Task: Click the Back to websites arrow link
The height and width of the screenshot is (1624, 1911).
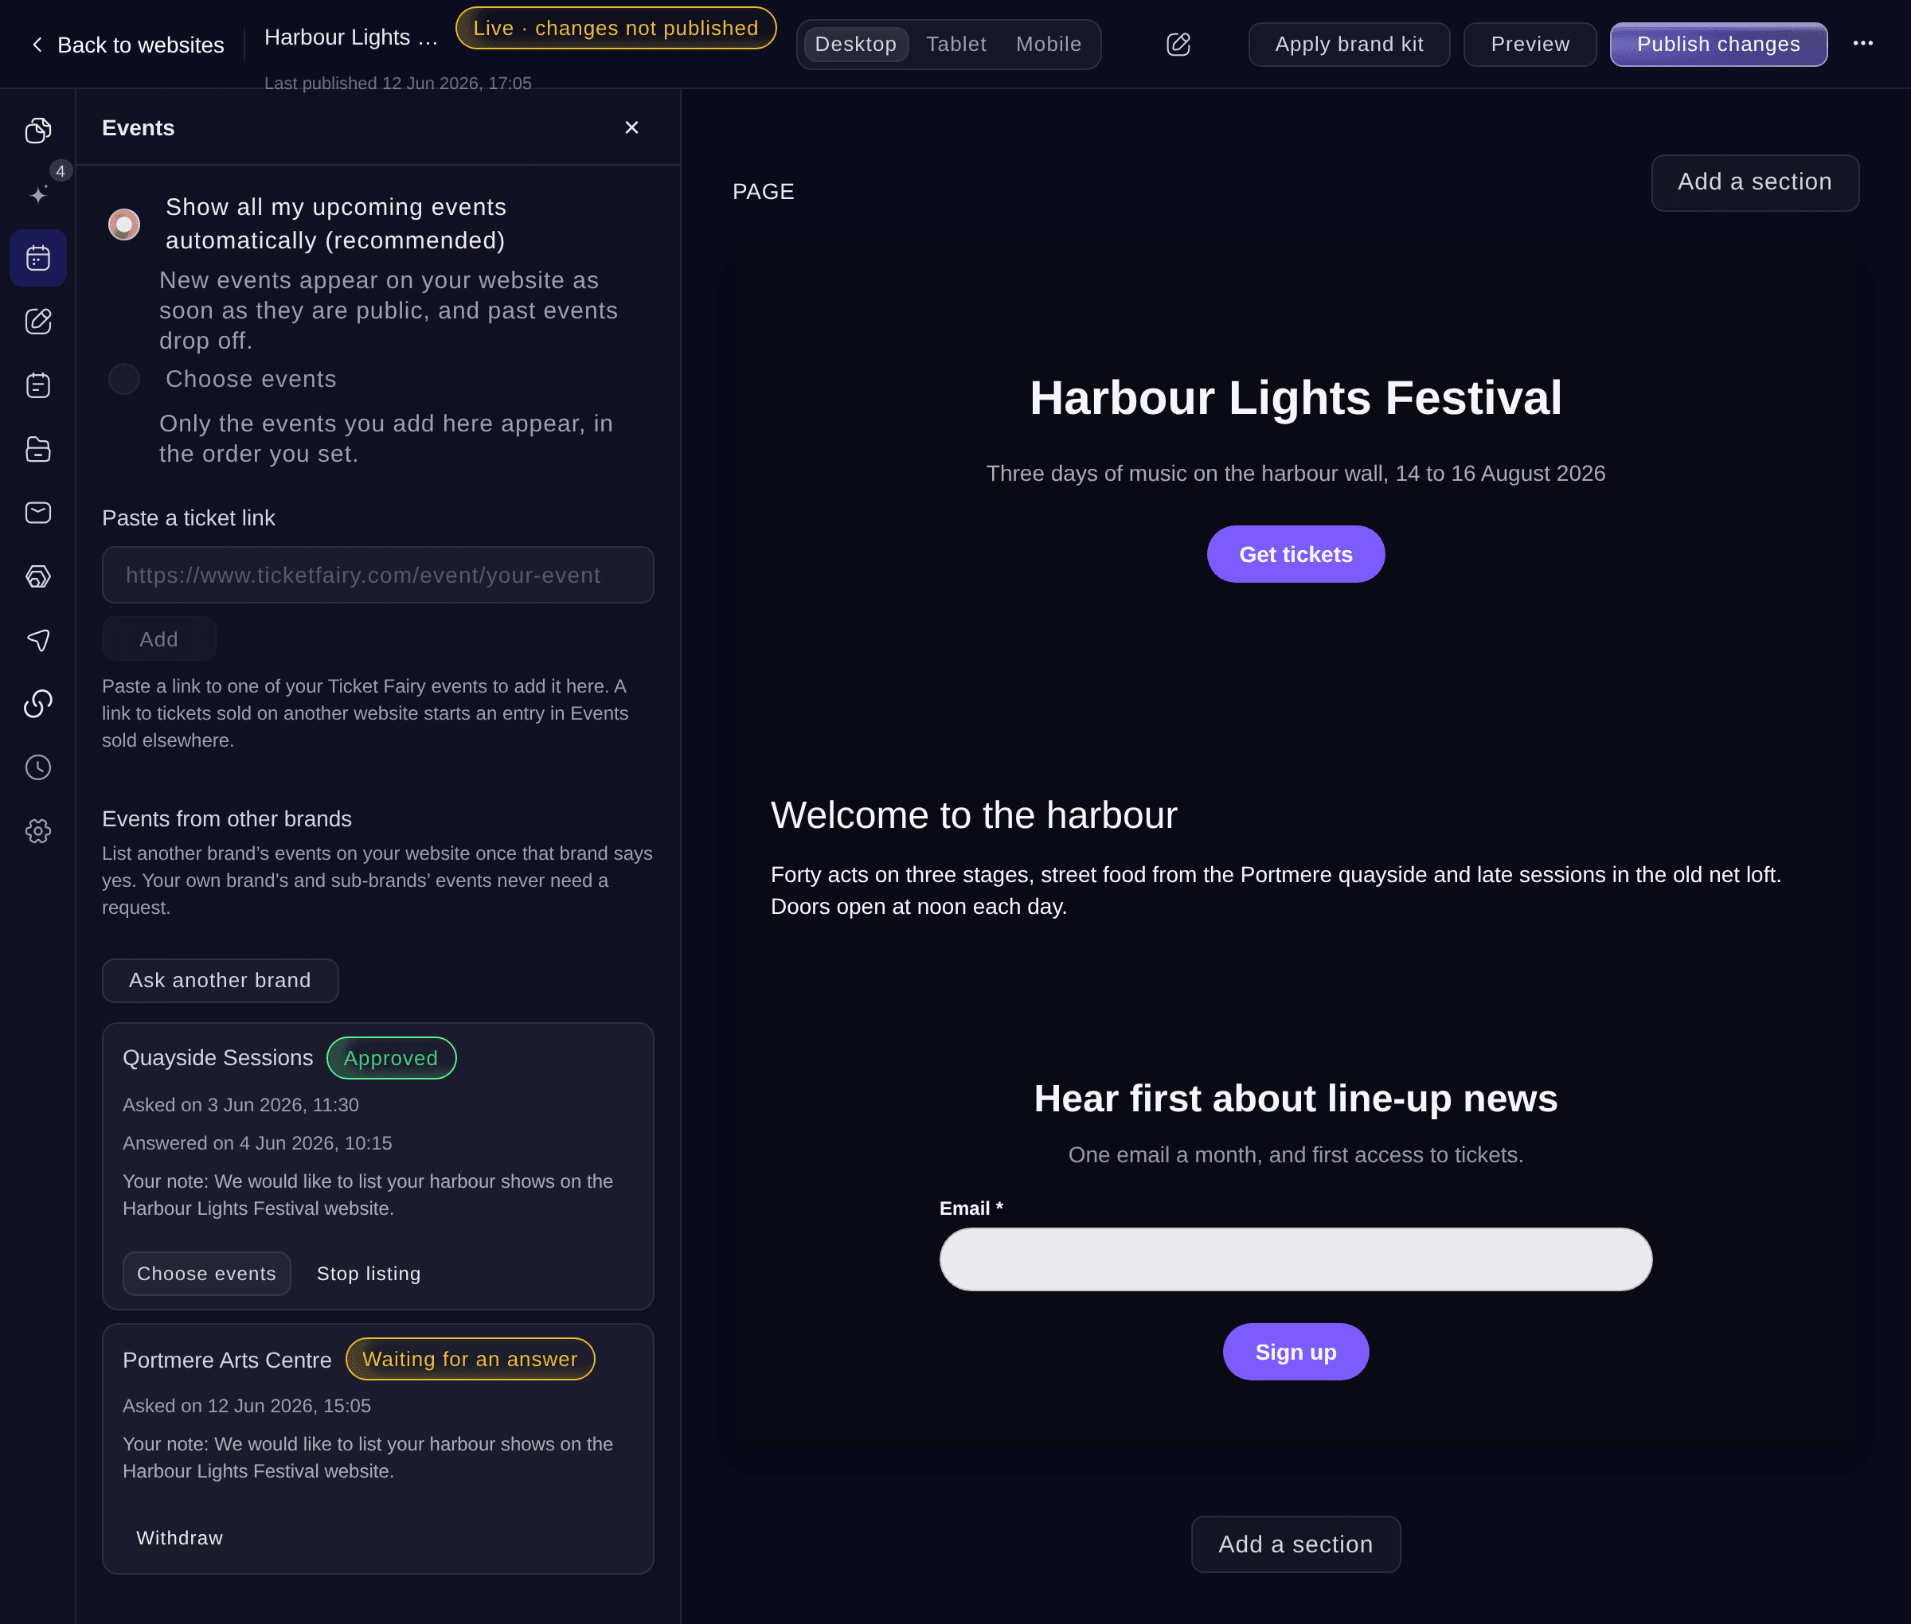Action: 127,45
